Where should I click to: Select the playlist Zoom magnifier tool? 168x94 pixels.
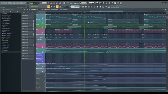pos(40,10)
